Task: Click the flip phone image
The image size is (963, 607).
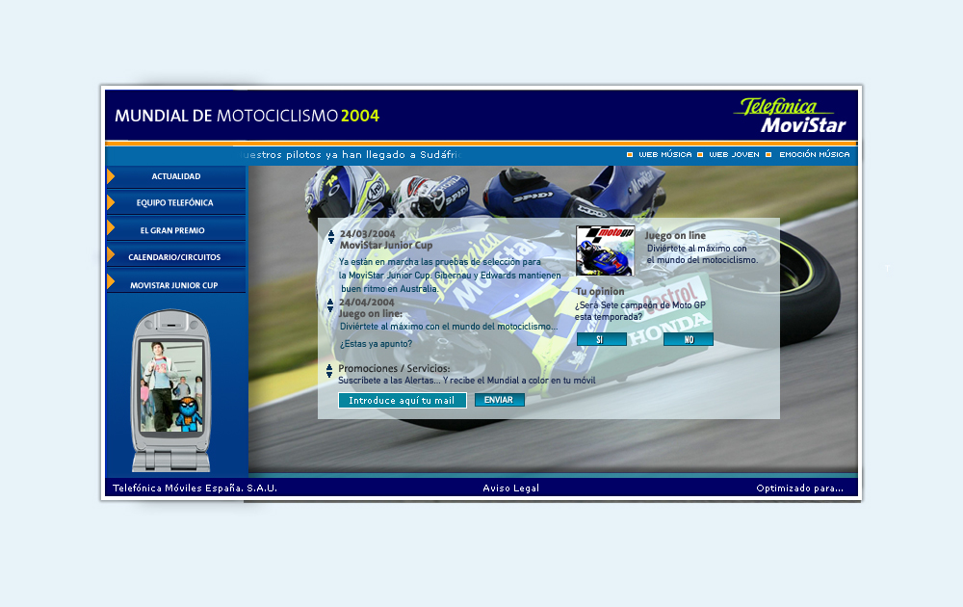Action: pos(171,391)
